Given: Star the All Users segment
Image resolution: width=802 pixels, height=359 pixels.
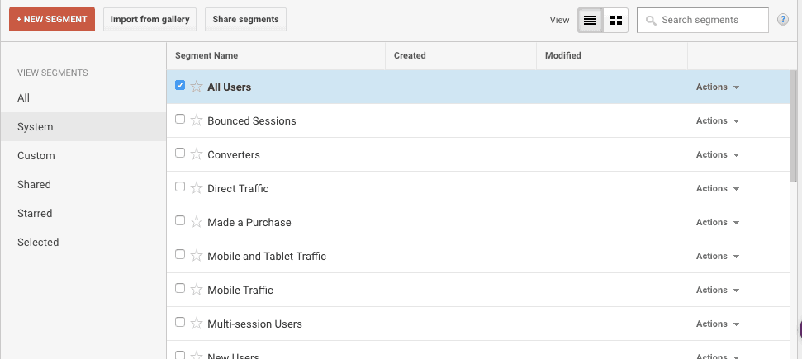Looking at the screenshot, I should coord(197,87).
